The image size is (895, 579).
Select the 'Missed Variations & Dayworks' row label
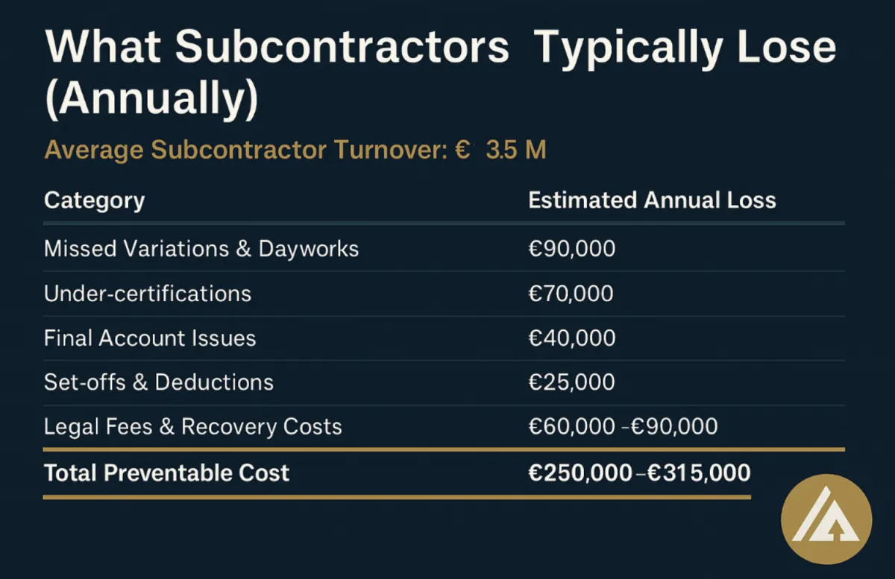coord(201,248)
